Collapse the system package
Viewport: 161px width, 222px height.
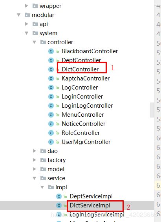[26, 33]
